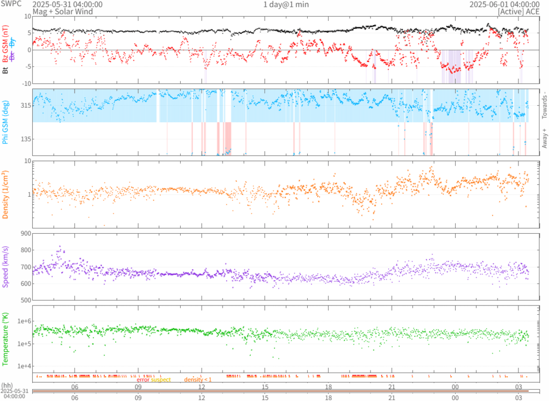Click the SWPC title text

11,4
